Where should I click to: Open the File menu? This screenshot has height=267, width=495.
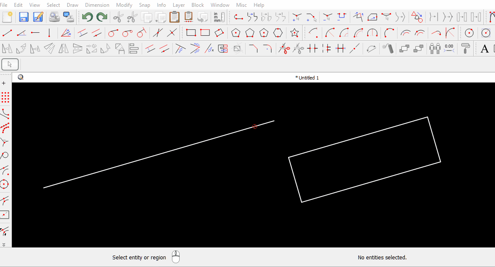pyautogui.click(x=3, y=5)
